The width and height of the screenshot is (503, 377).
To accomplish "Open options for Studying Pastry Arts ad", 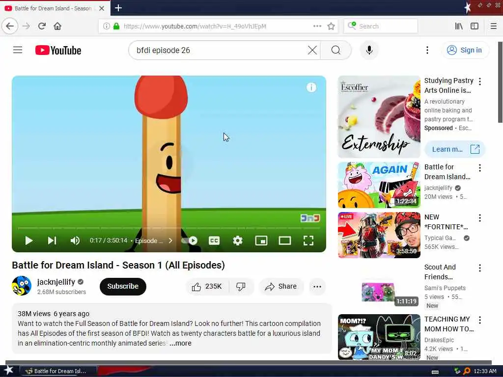I will click(479, 81).
